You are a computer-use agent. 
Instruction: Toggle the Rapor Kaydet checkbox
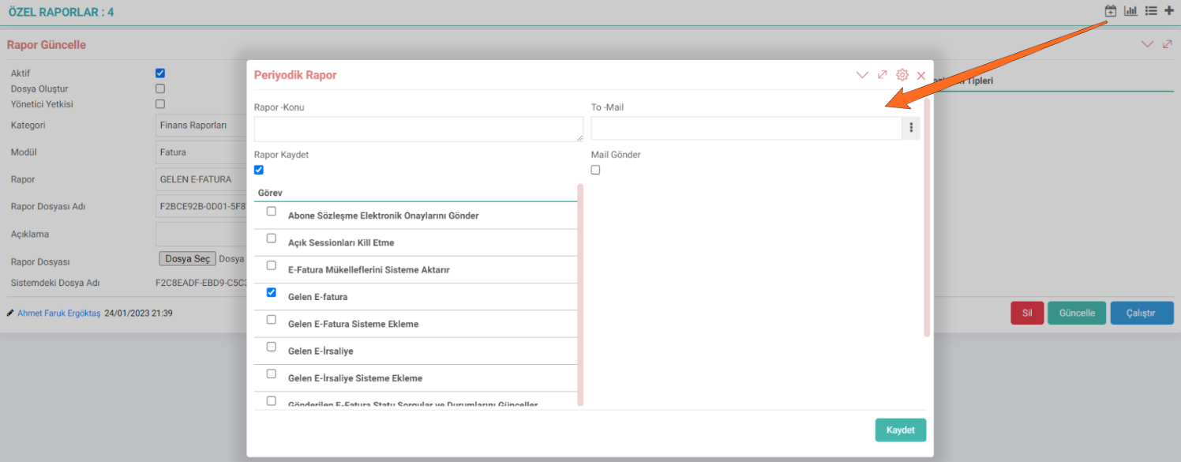click(x=259, y=170)
